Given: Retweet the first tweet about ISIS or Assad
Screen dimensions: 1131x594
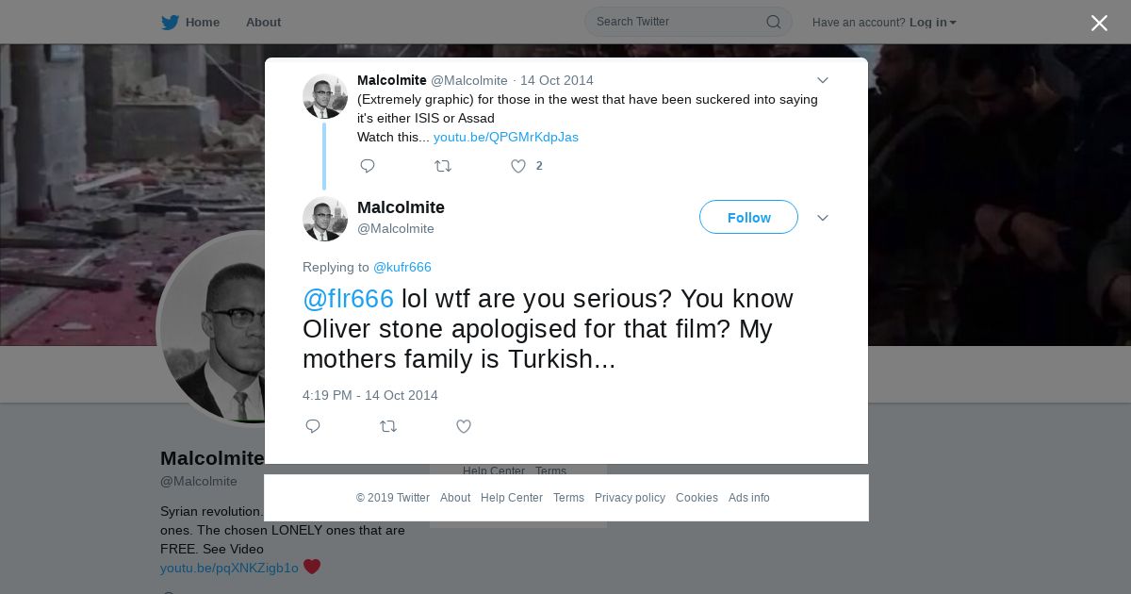Looking at the screenshot, I should 443,166.
